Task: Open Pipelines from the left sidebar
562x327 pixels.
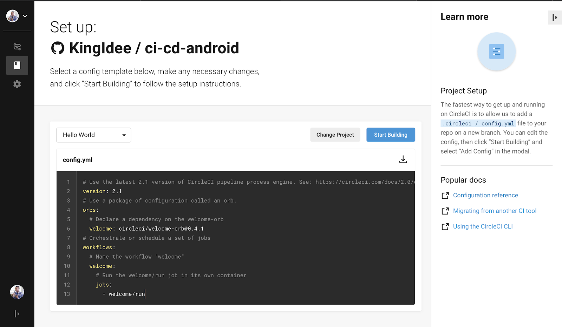Action: [x=17, y=47]
